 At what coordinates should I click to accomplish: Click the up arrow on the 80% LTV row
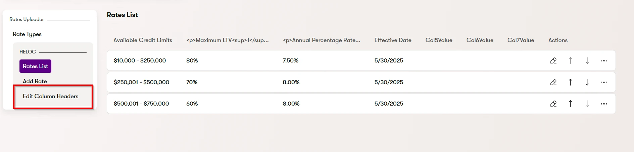(570, 60)
